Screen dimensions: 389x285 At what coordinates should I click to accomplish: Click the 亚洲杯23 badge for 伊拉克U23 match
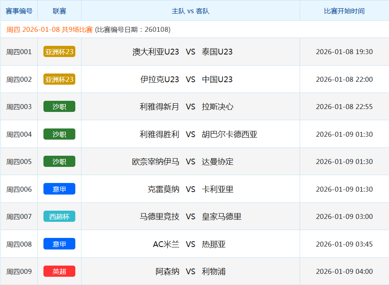pos(59,79)
